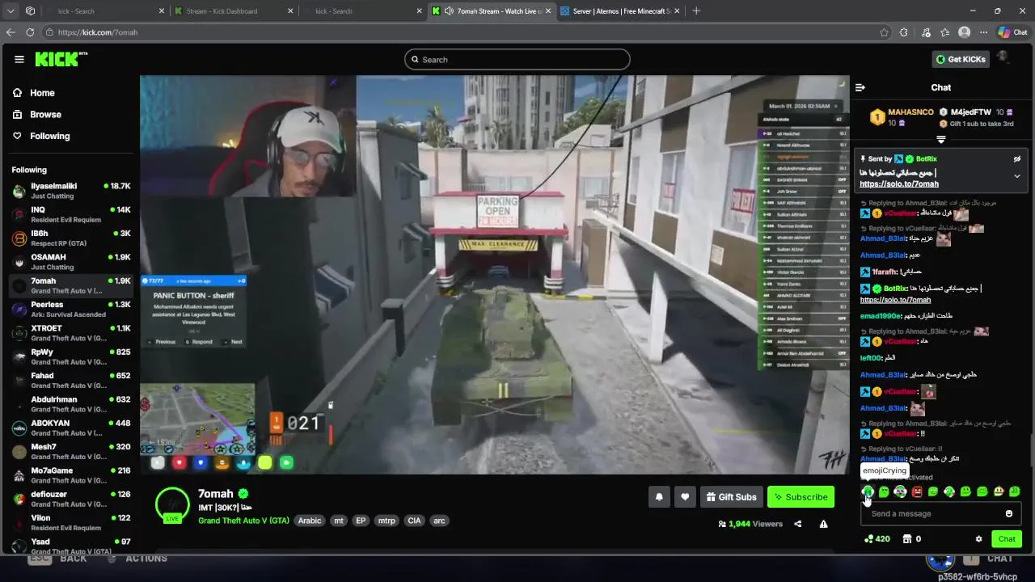Image resolution: width=1035 pixels, height=582 pixels.
Task: Open a new browser tab
Action: click(696, 11)
